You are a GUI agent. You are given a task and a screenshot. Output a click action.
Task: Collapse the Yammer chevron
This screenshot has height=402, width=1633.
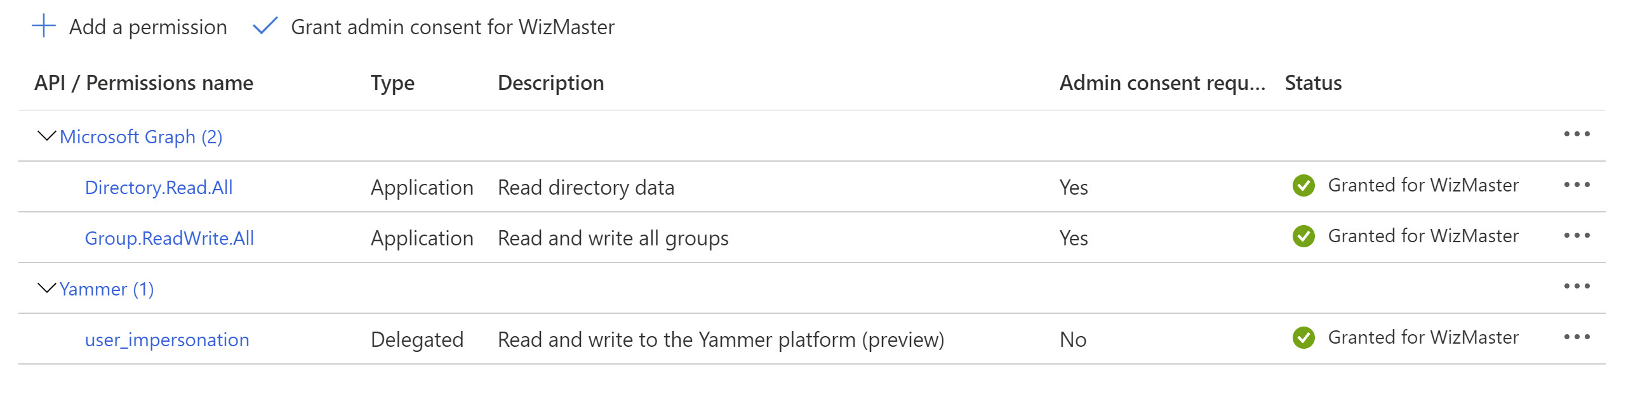pyautogui.click(x=47, y=288)
